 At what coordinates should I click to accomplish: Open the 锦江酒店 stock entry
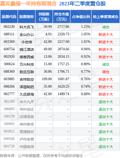27,49
